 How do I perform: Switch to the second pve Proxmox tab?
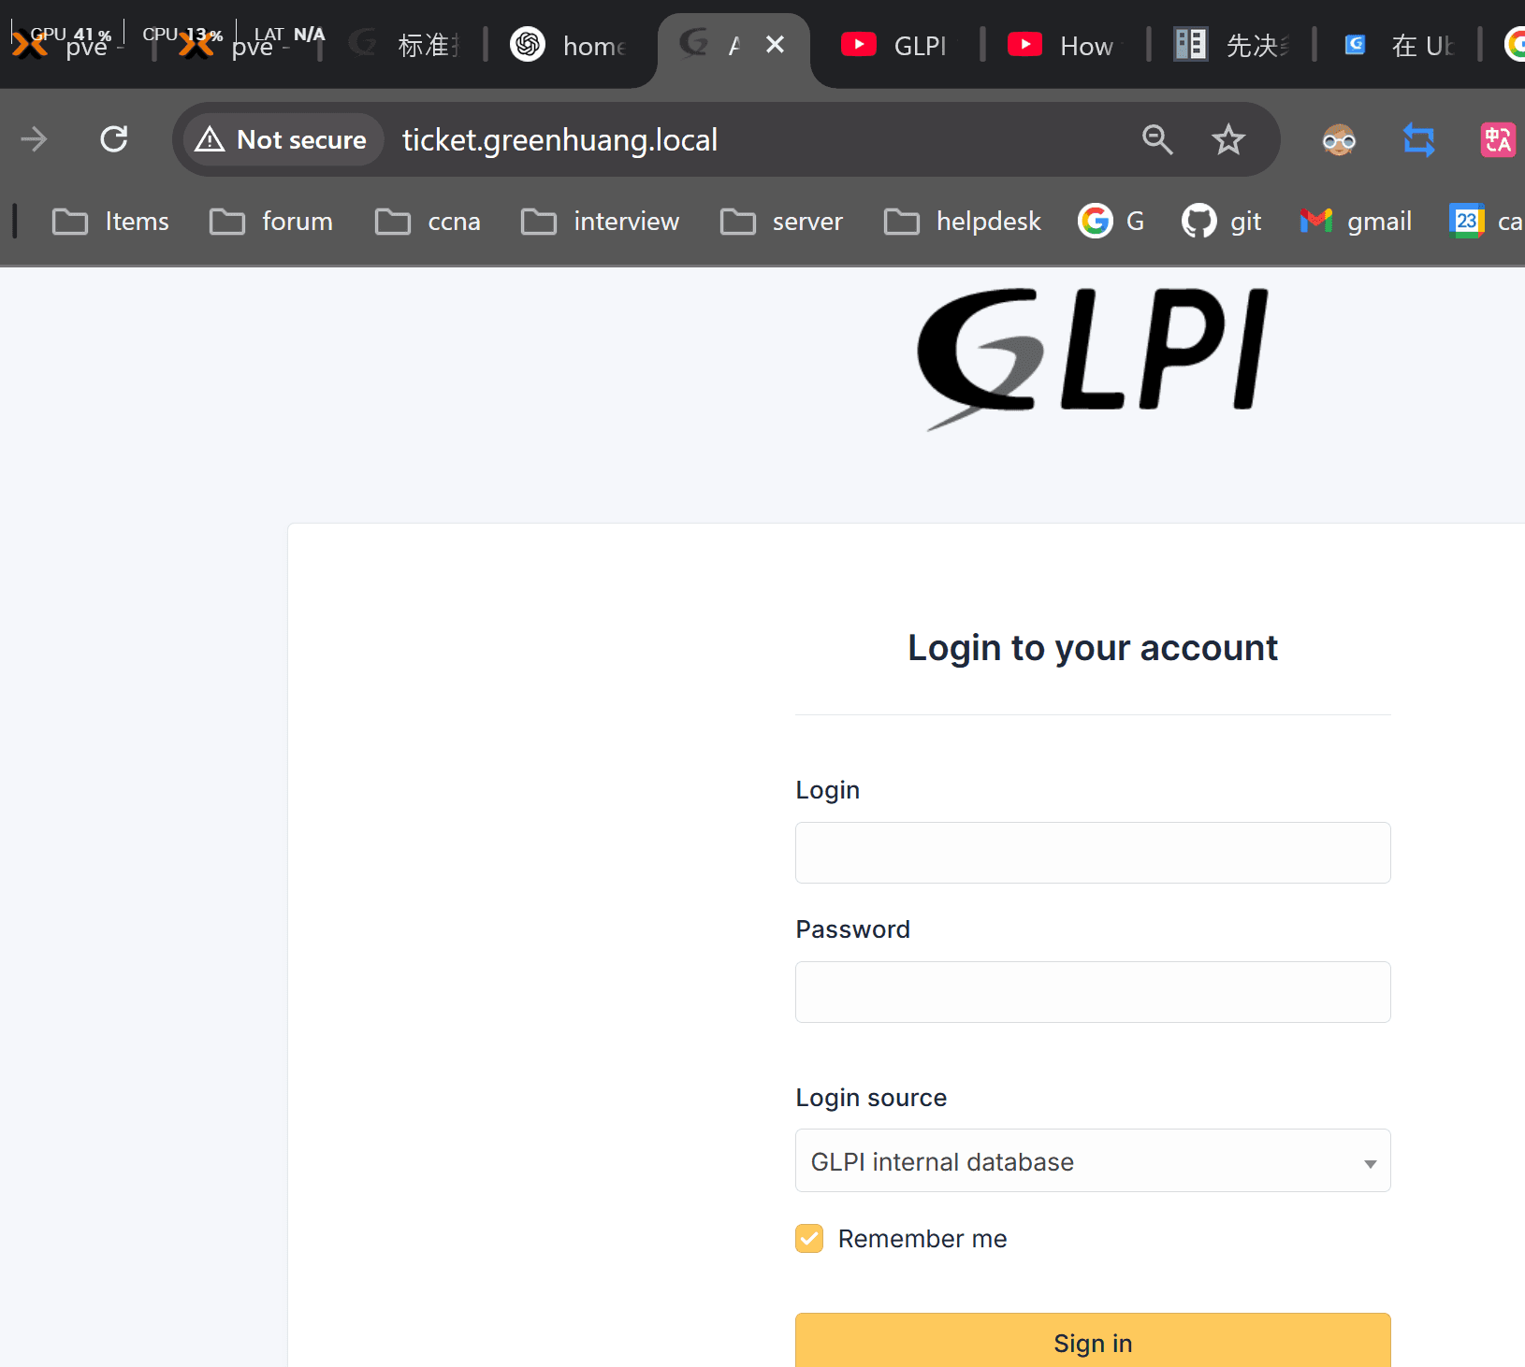click(x=236, y=44)
